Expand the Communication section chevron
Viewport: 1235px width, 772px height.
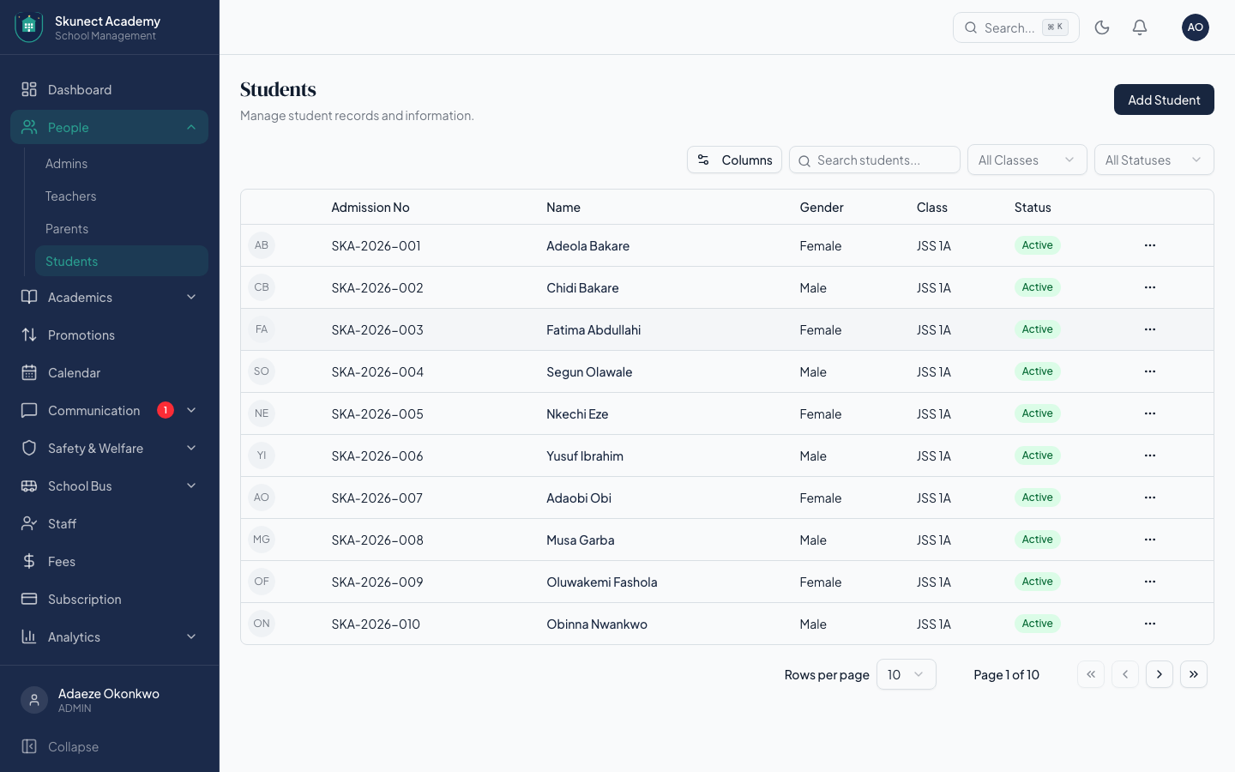[191, 410]
